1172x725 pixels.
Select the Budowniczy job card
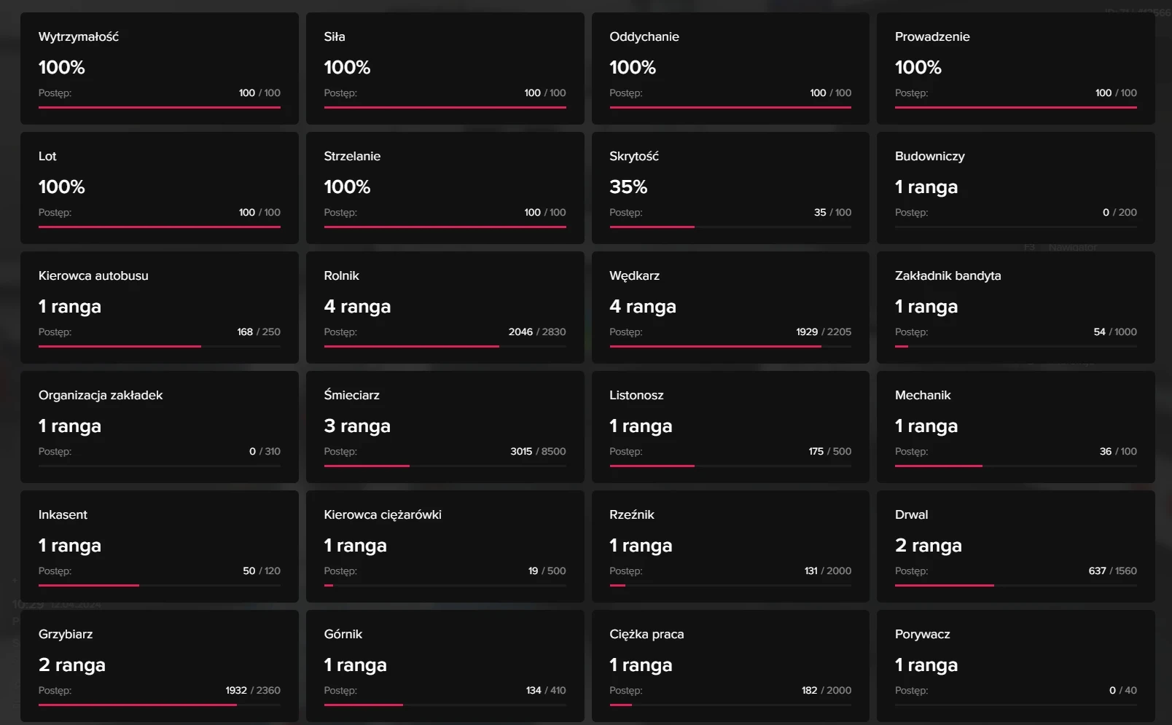(1015, 187)
